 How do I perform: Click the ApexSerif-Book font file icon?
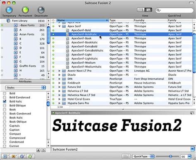click(67, 38)
